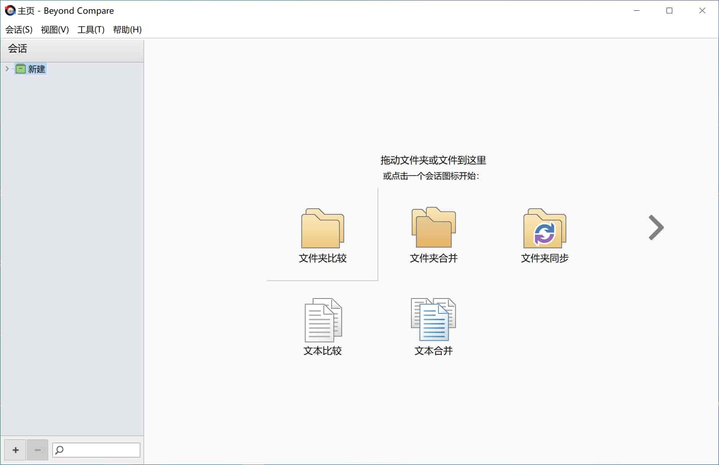This screenshot has height=465, width=719.
Task: Open the 文件夹比较 session icon
Action: point(322,233)
